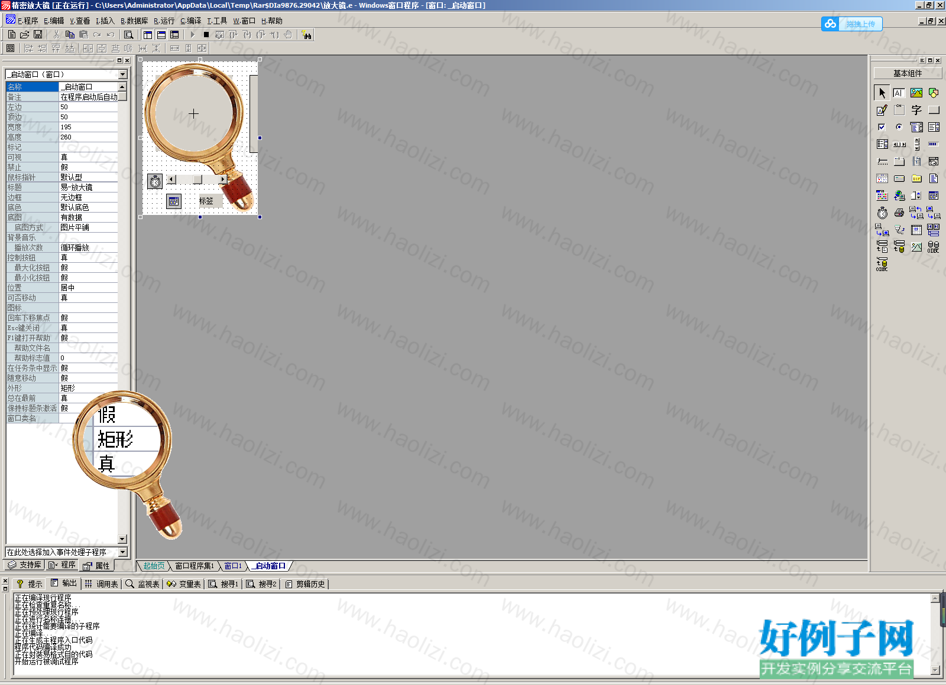946x685 pixels.
Task: Open the H.帮助 menu
Action: [272, 21]
